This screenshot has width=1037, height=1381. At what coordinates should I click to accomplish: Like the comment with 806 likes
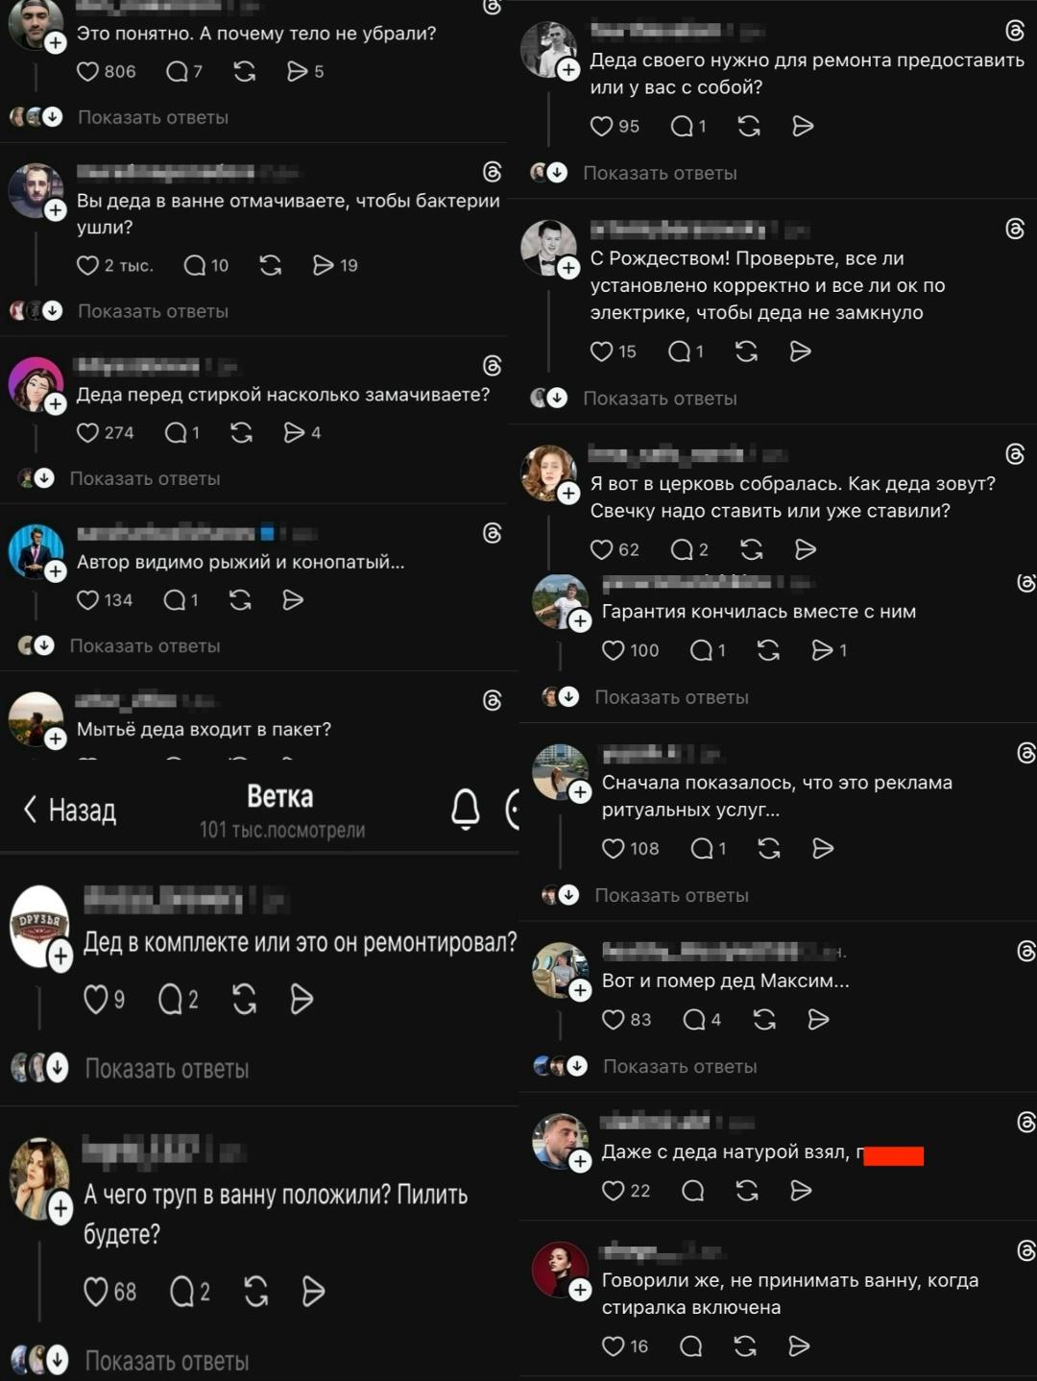click(x=88, y=71)
